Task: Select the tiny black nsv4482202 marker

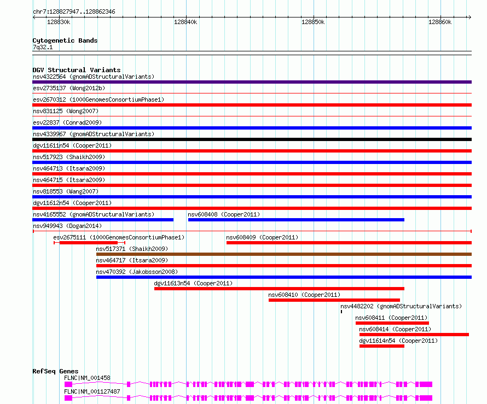Action: pos(341,312)
